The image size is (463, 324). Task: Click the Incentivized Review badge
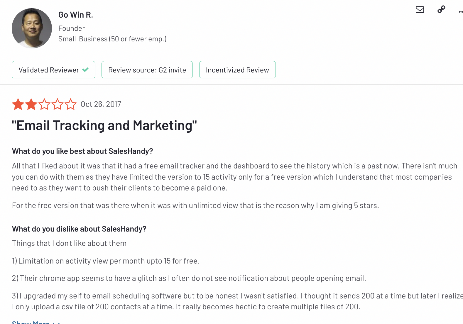pos(237,70)
